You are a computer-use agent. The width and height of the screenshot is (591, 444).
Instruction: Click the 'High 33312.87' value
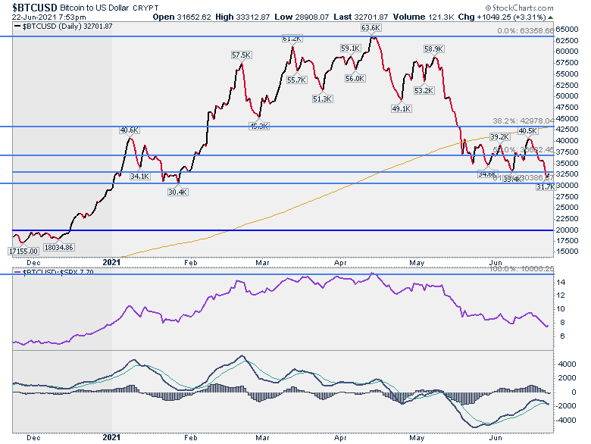click(242, 17)
